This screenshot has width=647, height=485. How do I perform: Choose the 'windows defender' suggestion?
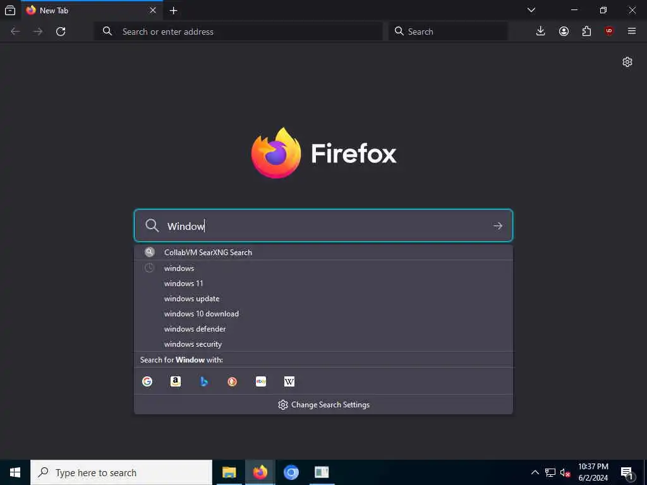pos(323,329)
